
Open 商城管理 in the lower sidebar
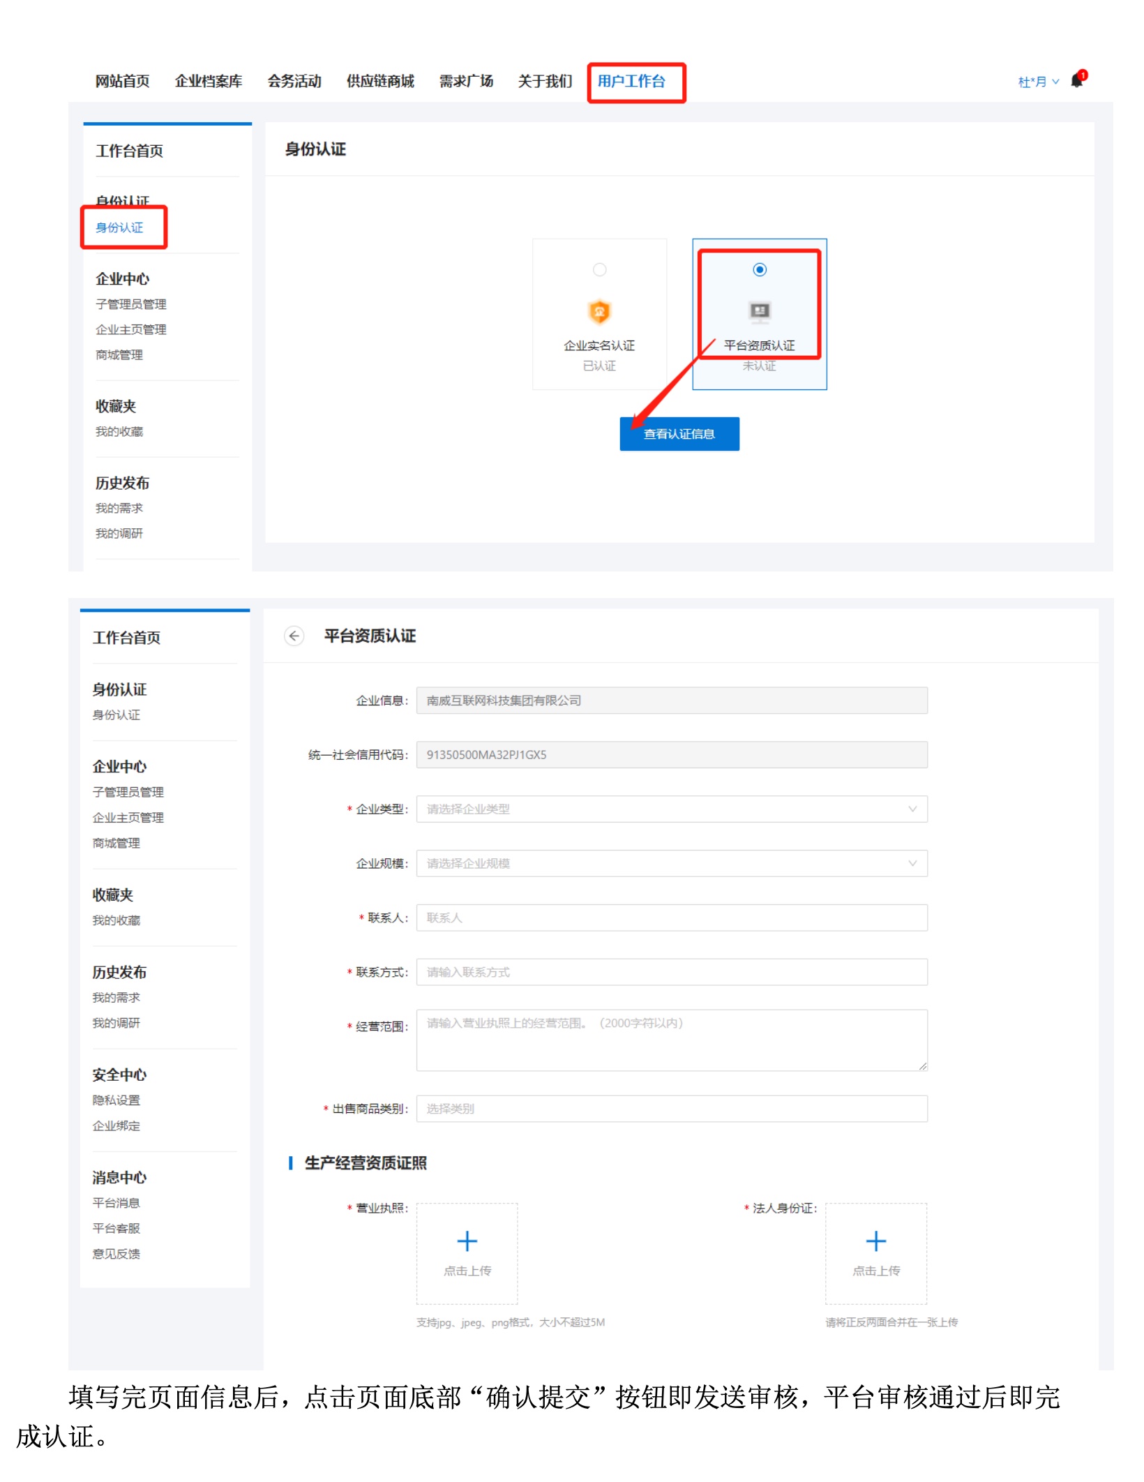(x=116, y=843)
